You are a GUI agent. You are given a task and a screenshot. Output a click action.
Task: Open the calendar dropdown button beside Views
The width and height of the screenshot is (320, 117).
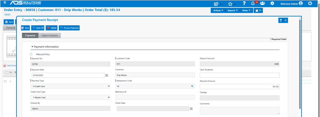(x=258, y=10)
